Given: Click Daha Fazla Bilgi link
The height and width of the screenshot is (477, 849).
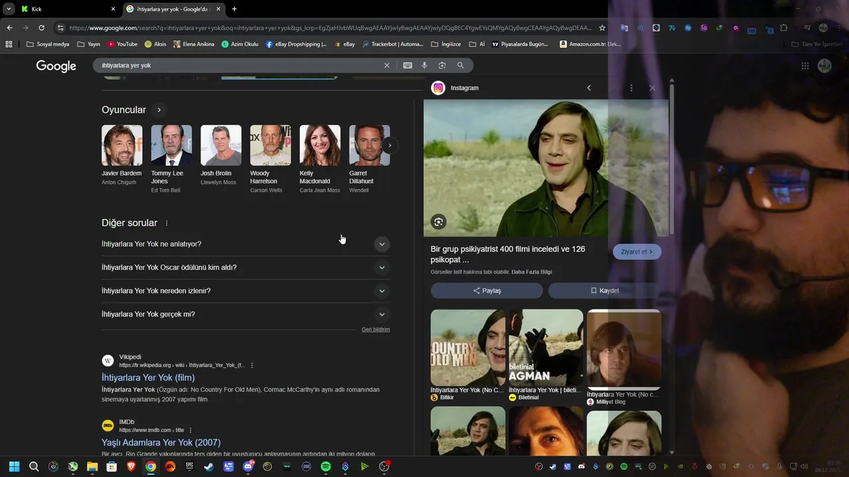Looking at the screenshot, I should 531,272.
